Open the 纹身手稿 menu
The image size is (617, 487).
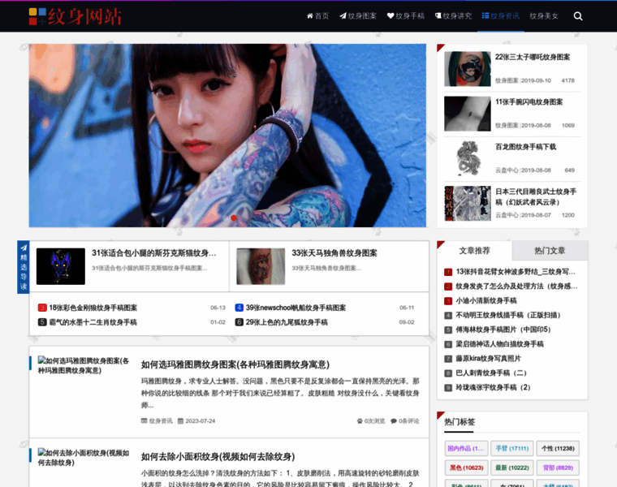pyautogui.click(x=406, y=16)
